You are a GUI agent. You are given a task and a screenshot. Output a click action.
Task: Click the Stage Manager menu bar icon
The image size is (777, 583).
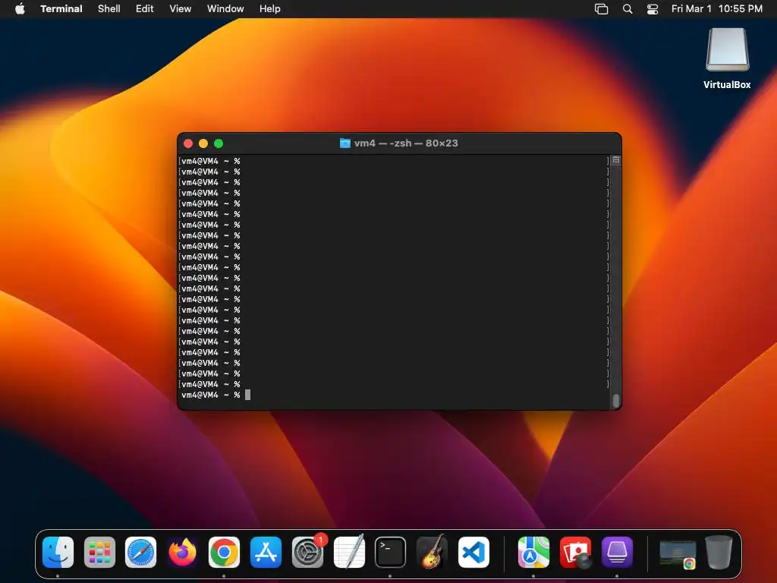point(601,9)
